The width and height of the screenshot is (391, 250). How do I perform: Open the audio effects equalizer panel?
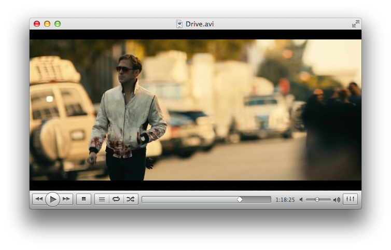coord(350,199)
